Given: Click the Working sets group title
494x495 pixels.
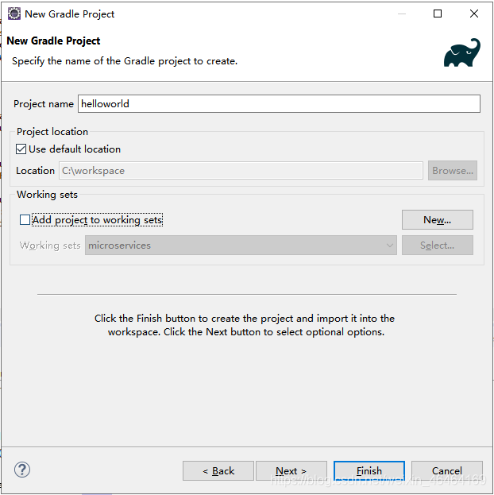Looking at the screenshot, I should coord(47,195).
